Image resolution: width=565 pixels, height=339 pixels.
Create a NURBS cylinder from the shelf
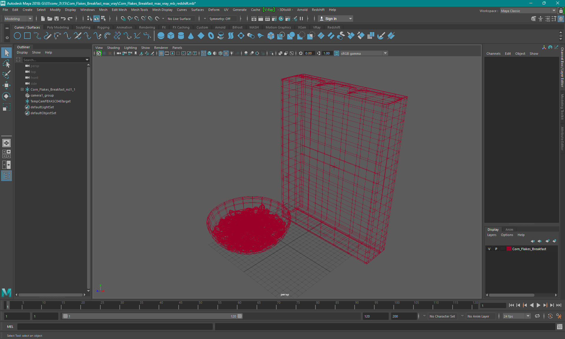[181, 36]
